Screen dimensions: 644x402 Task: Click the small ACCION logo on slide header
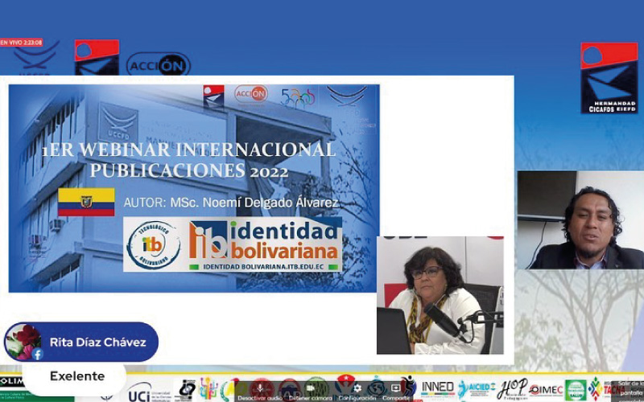click(251, 94)
